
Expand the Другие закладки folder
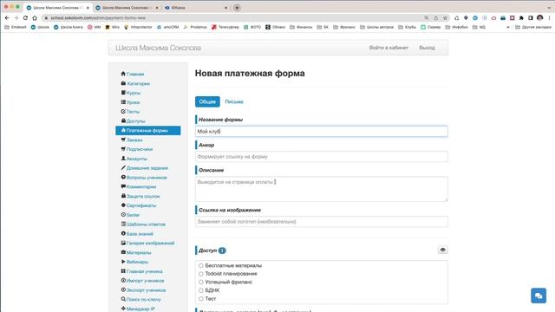pyautogui.click(x=533, y=27)
